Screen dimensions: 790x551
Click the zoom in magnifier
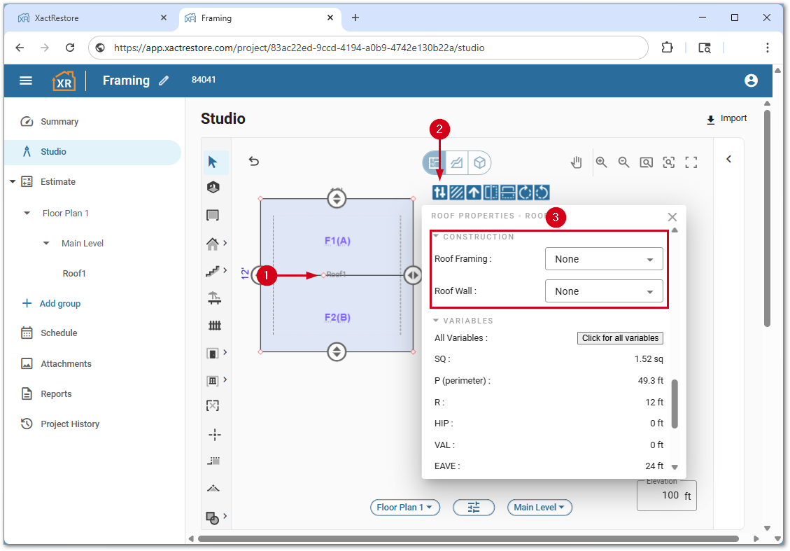601,162
